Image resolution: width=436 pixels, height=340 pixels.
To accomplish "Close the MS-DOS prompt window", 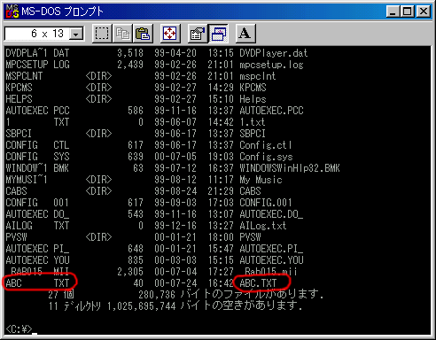I will [424, 12].
